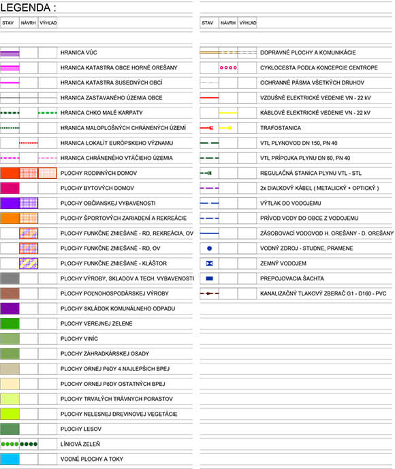Click the text DOPRAVNÉ PLOCHY A KOMUNIKÁCIE
Viewport: 395px width, 469px height.
[308, 52]
